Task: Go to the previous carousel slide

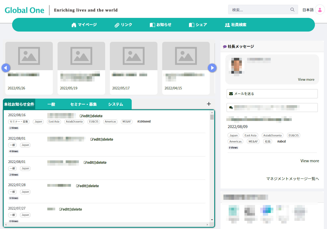Action: coord(6,68)
